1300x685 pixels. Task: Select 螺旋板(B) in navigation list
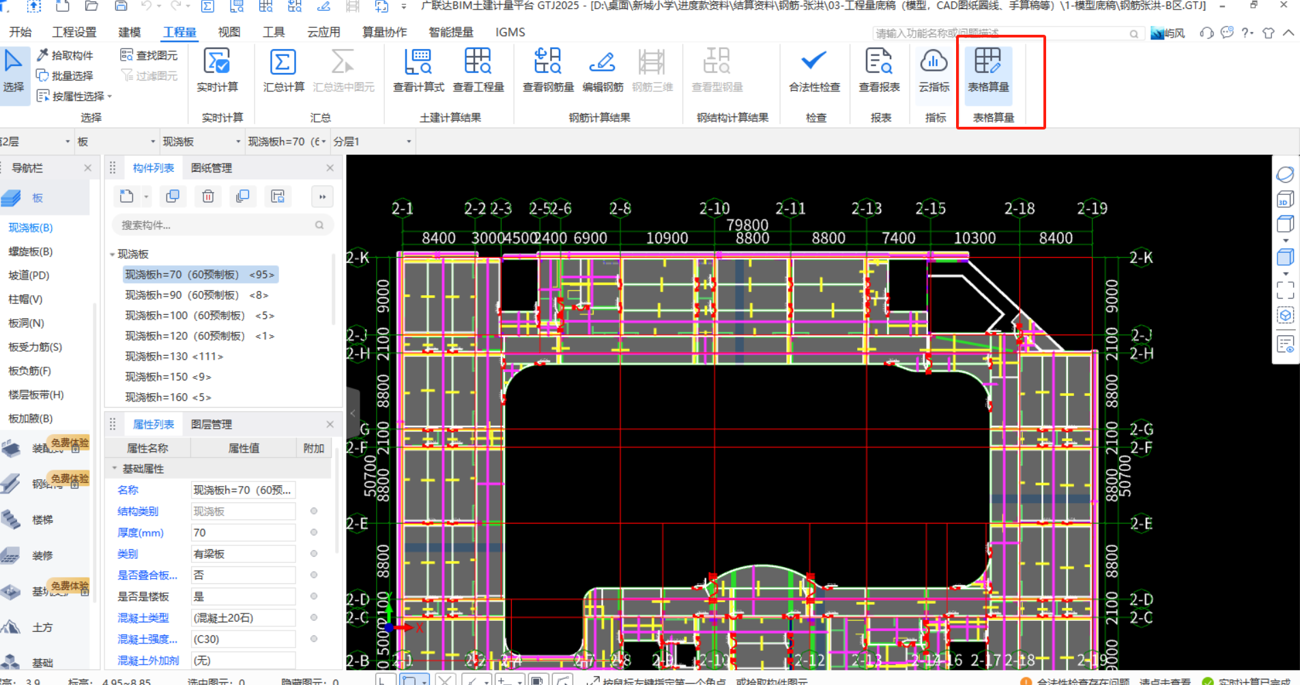point(31,252)
